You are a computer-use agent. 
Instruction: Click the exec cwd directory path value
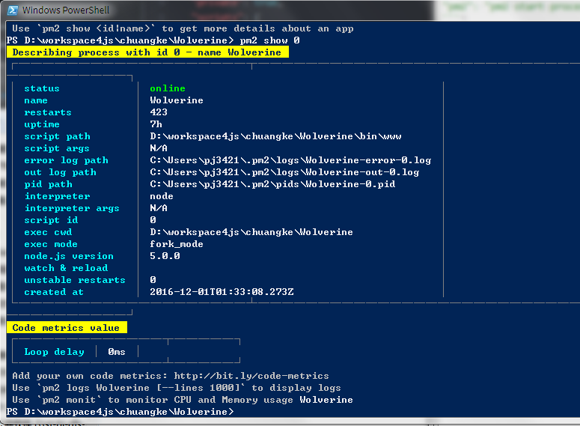click(251, 232)
